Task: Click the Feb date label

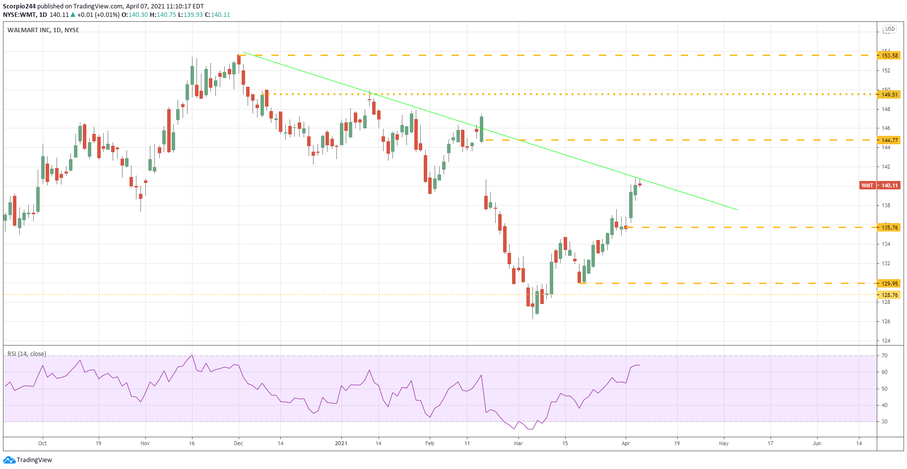Action: tap(430, 443)
